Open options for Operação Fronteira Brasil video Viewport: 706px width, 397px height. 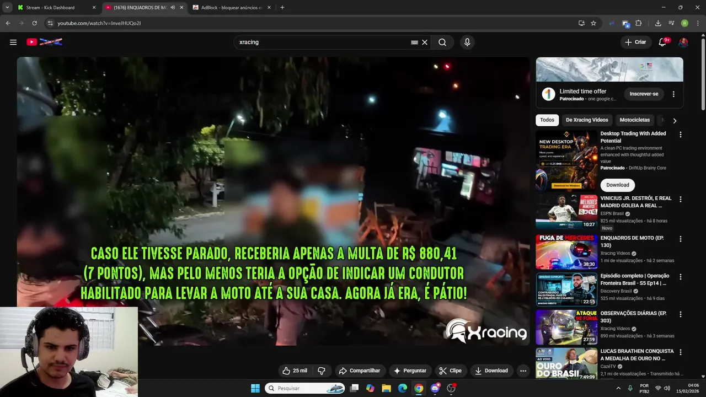pos(680,277)
